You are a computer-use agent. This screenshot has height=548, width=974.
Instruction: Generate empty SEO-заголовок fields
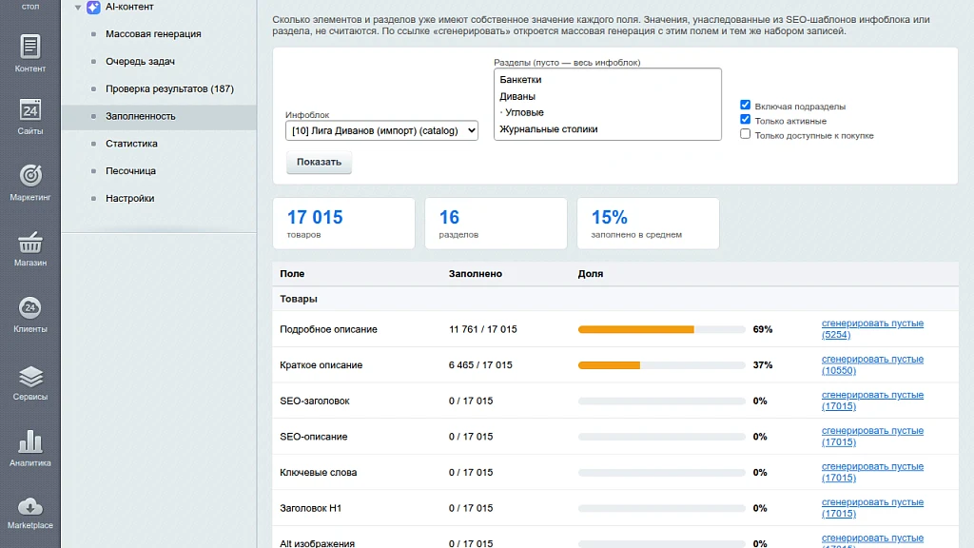[872, 401]
